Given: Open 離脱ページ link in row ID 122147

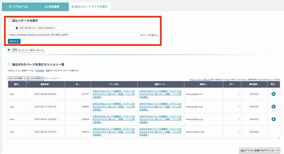Looking at the screenshot, I should click(x=160, y=94).
